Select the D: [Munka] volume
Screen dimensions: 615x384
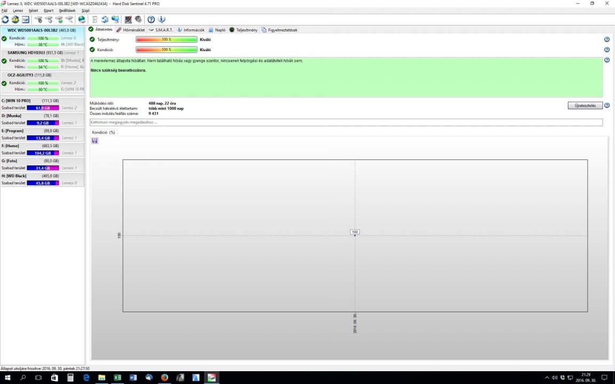pos(42,119)
